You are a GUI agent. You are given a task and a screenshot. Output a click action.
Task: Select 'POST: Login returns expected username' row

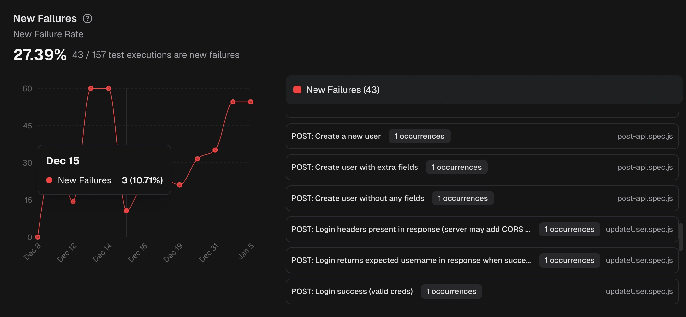click(x=411, y=260)
